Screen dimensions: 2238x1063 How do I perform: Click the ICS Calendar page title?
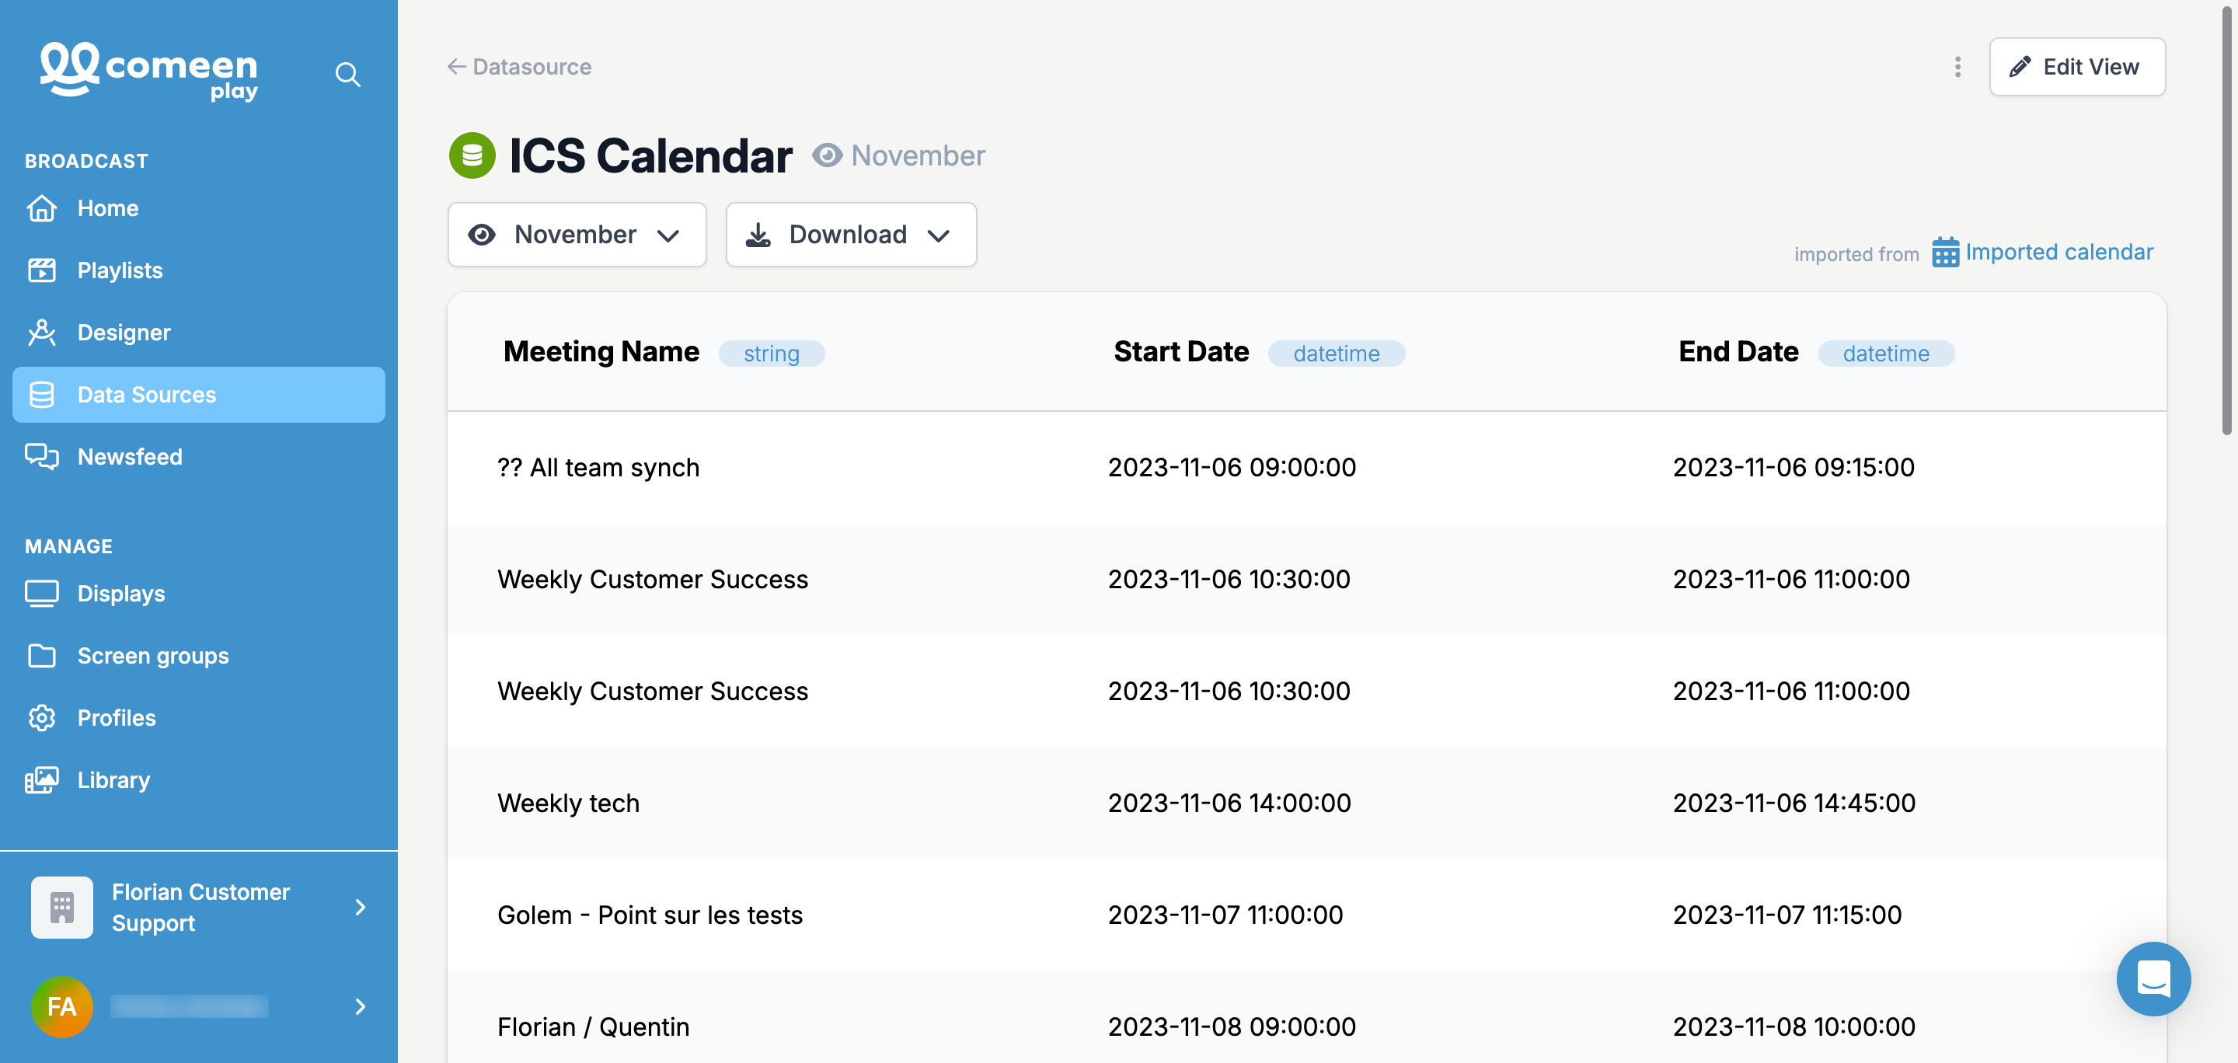(650, 156)
